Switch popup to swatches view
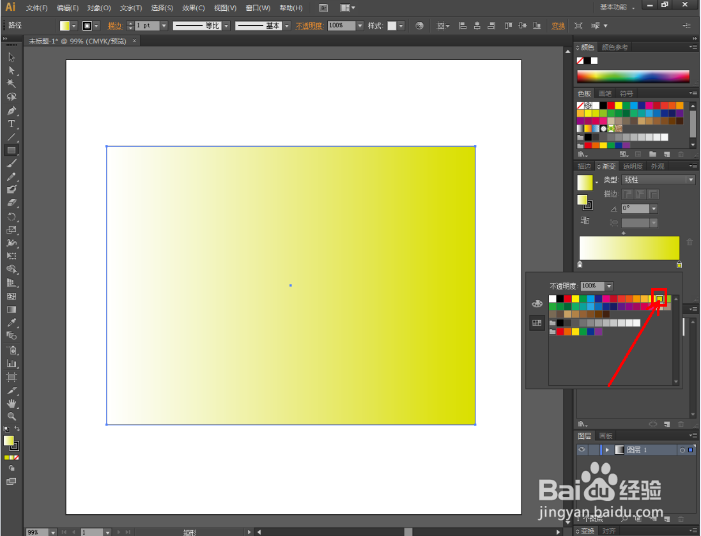This screenshot has width=701, height=536. [x=537, y=323]
